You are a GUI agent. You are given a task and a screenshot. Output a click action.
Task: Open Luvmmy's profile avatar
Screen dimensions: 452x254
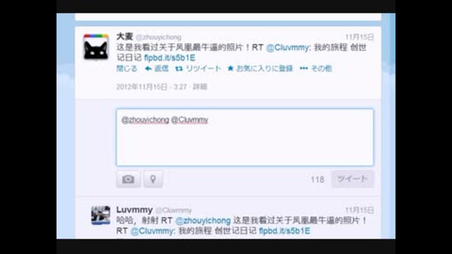[x=101, y=215]
